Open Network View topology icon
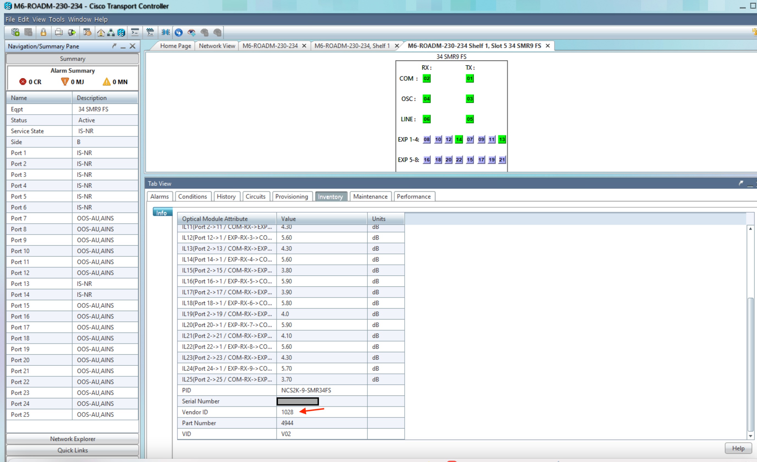 (x=111, y=32)
